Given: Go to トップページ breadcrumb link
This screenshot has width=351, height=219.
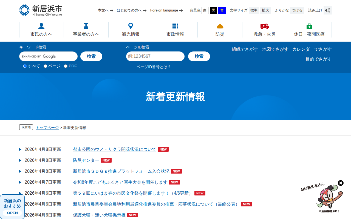Looking at the screenshot, I should [47, 128].
